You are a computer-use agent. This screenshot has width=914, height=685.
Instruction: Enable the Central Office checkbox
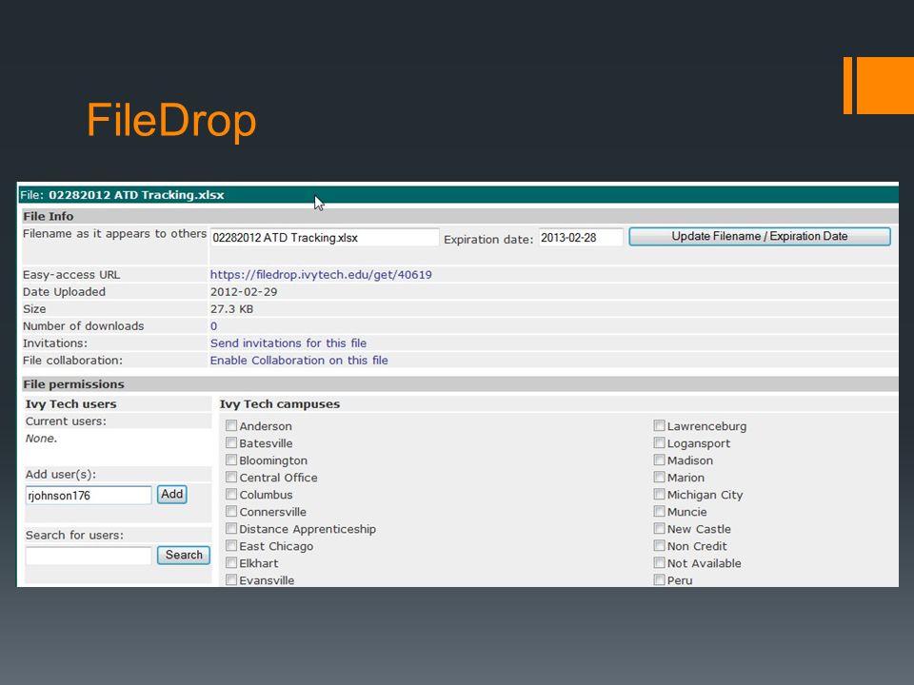(231, 477)
